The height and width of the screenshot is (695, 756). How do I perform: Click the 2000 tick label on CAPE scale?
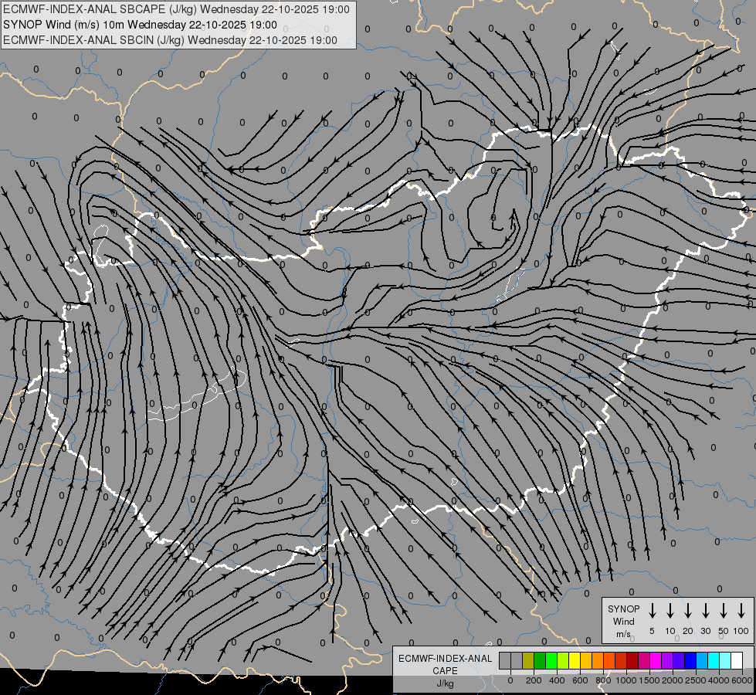pyautogui.click(x=672, y=680)
